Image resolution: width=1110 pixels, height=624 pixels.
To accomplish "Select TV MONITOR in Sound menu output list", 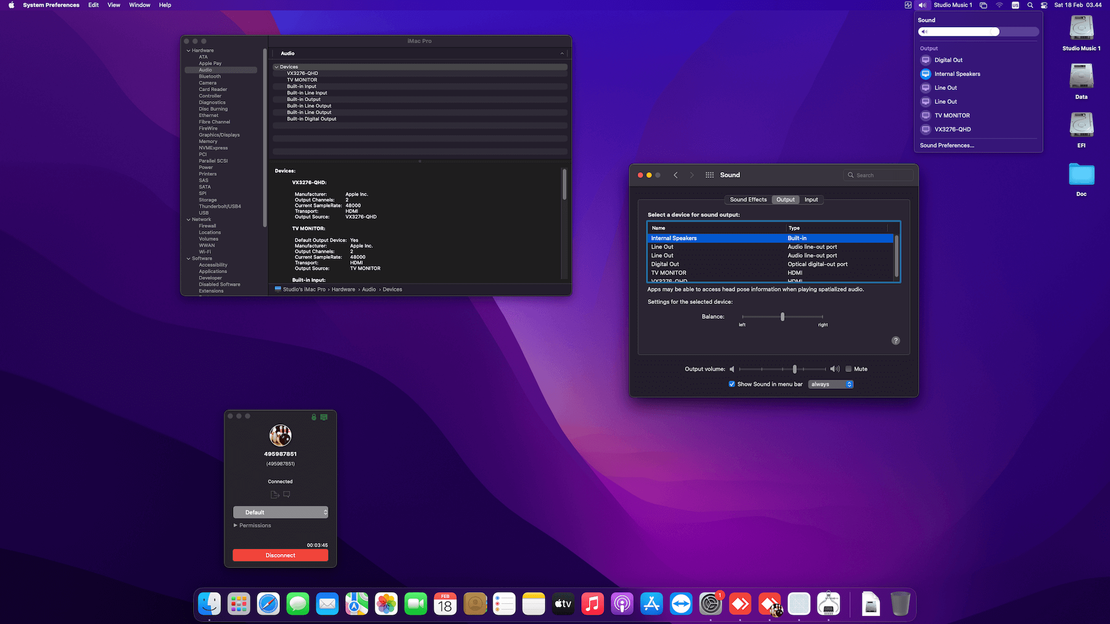I will pyautogui.click(x=978, y=116).
